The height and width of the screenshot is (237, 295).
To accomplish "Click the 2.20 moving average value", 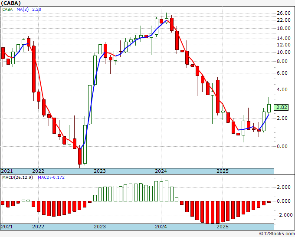I will click(x=36, y=10).
